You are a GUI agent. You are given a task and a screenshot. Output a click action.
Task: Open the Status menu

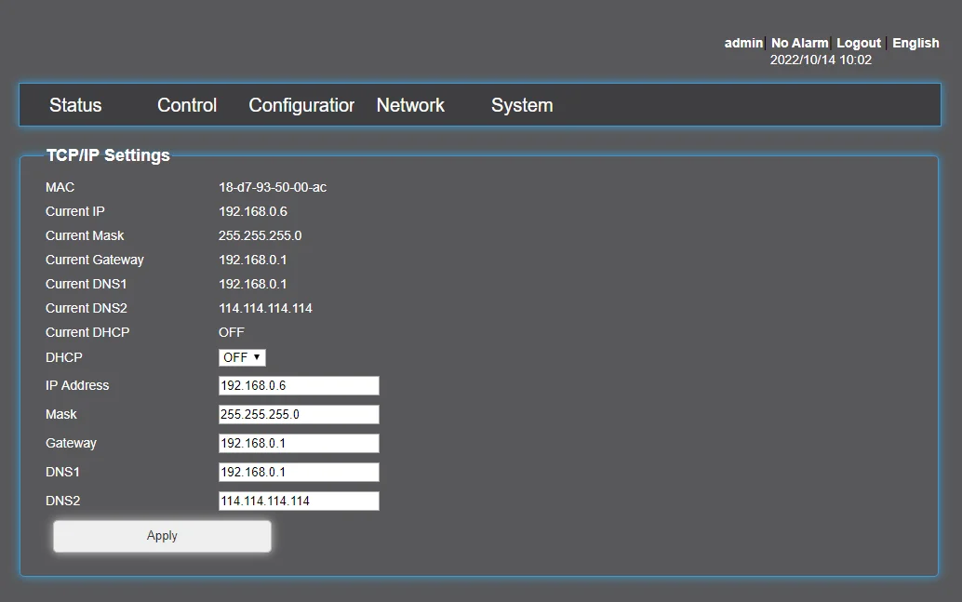(x=75, y=105)
